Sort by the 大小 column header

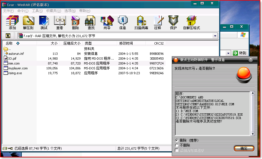(48, 43)
